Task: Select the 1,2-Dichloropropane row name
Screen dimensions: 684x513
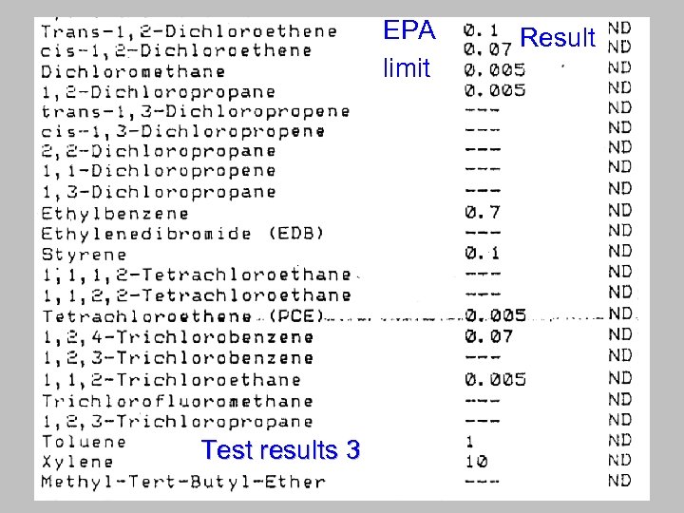Action: (x=159, y=92)
